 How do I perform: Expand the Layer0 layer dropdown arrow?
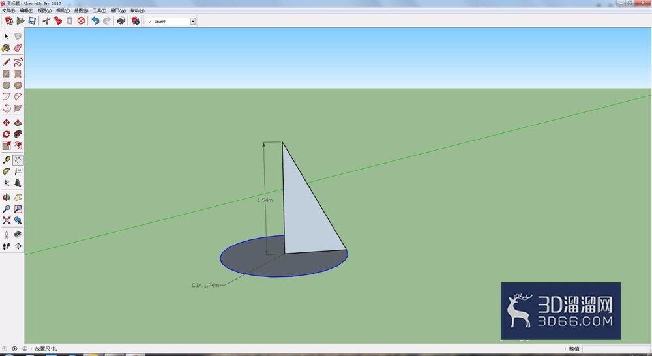tap(193, 22)
